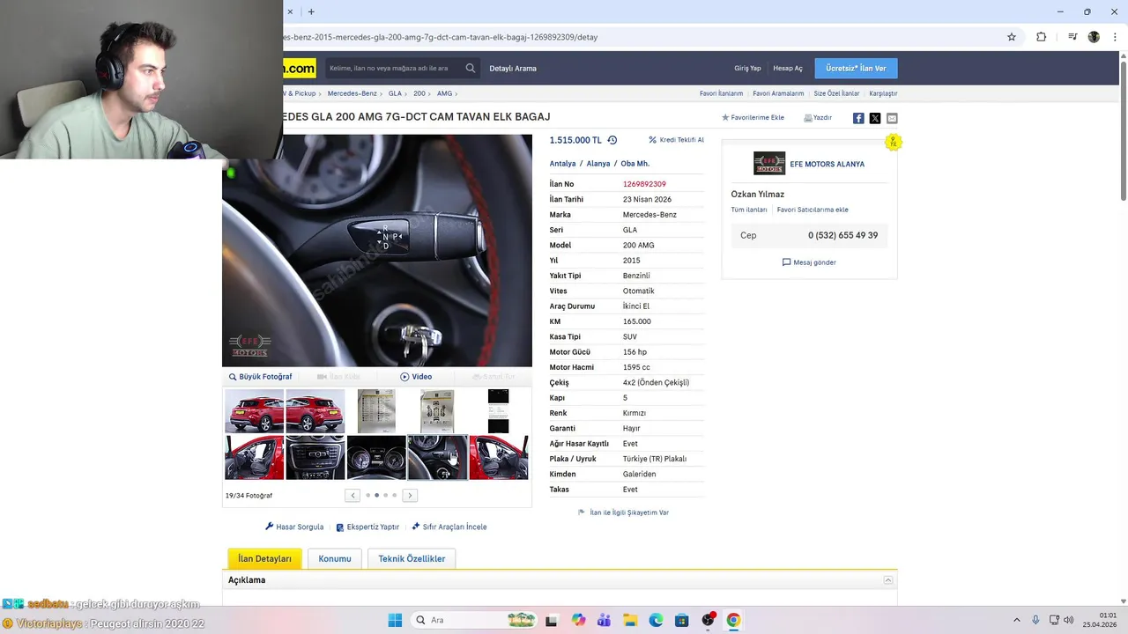
Task: Click Alanya location link
Action: tap(598, 164)
